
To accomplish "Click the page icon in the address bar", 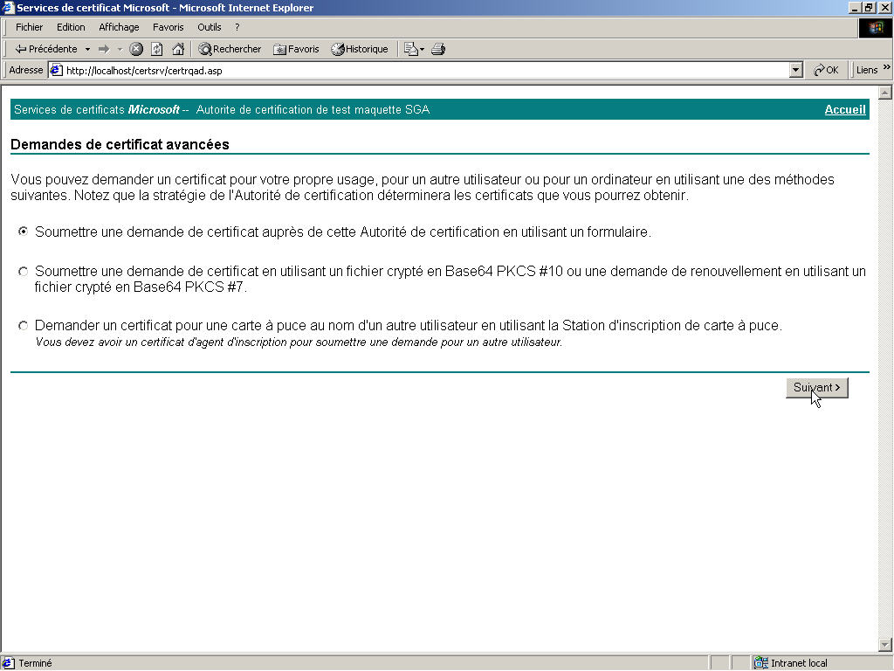I will pyautogui.click(x=56, y=70).
